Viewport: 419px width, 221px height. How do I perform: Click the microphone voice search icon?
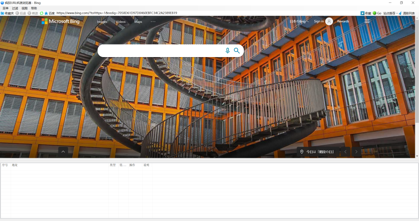pyautogui.click(x=228, y=51)
